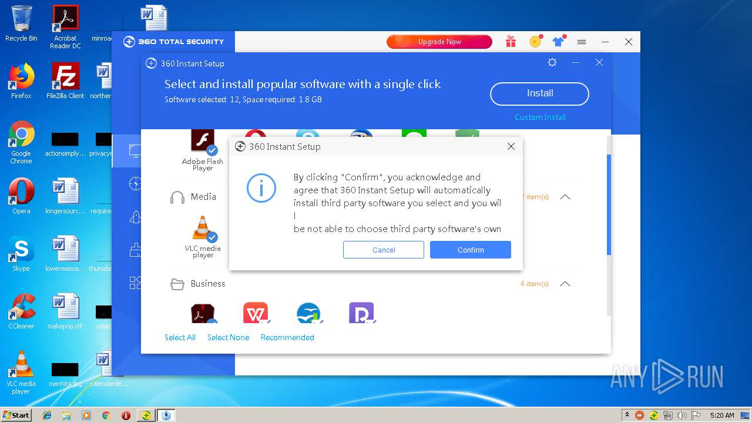
Task: Toggle Acrobat Reader selection in Business
Action: [203, 313]
